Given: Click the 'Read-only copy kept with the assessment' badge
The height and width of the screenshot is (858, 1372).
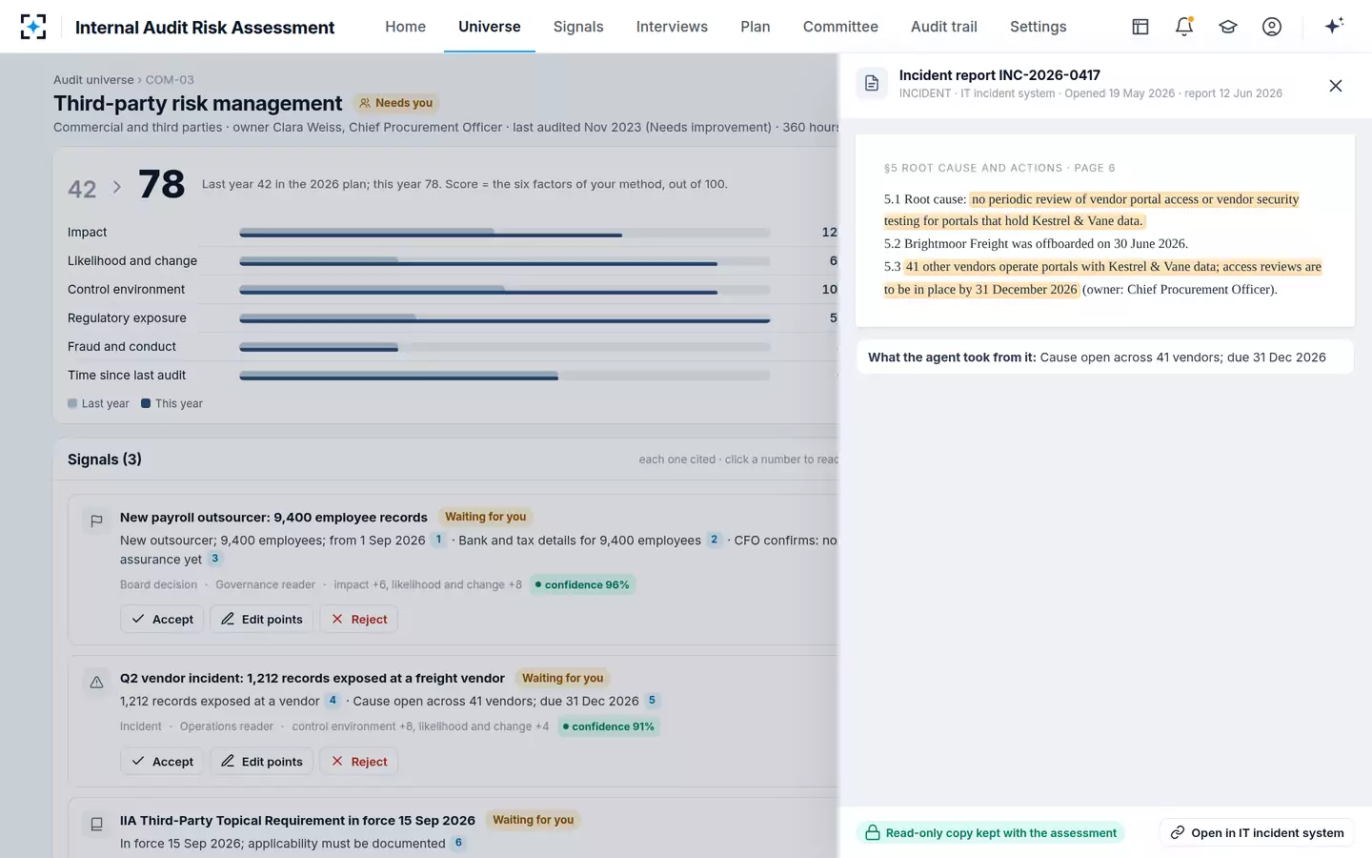Looking at the screenshot, I should click(x=991, y=832).
